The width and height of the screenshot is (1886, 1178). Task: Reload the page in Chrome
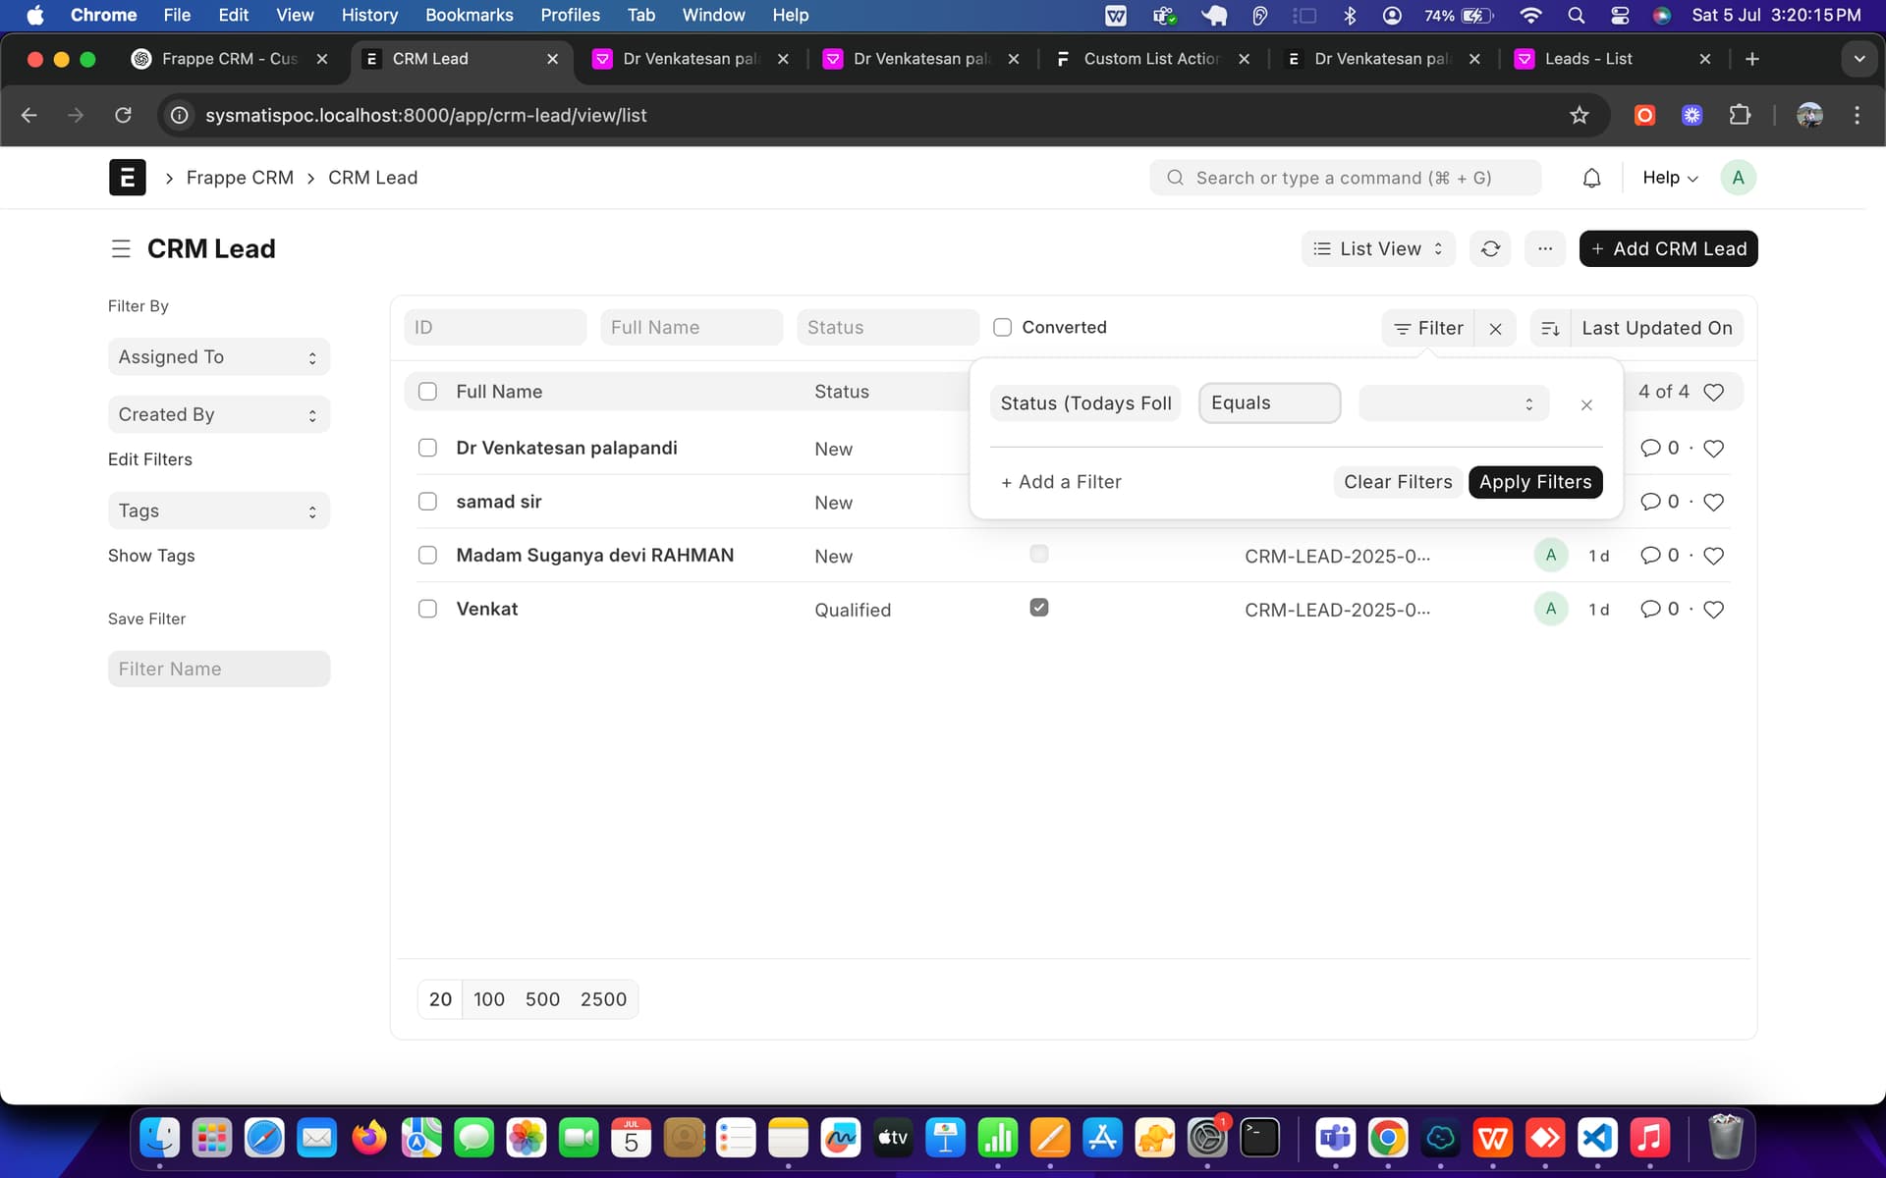click(x=123, y=116)
